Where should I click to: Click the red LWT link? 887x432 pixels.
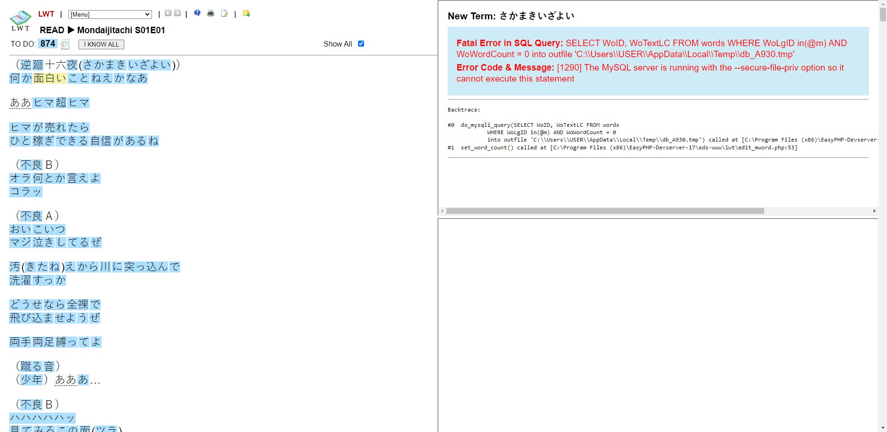pyautogui.click(x=46, y=14)
